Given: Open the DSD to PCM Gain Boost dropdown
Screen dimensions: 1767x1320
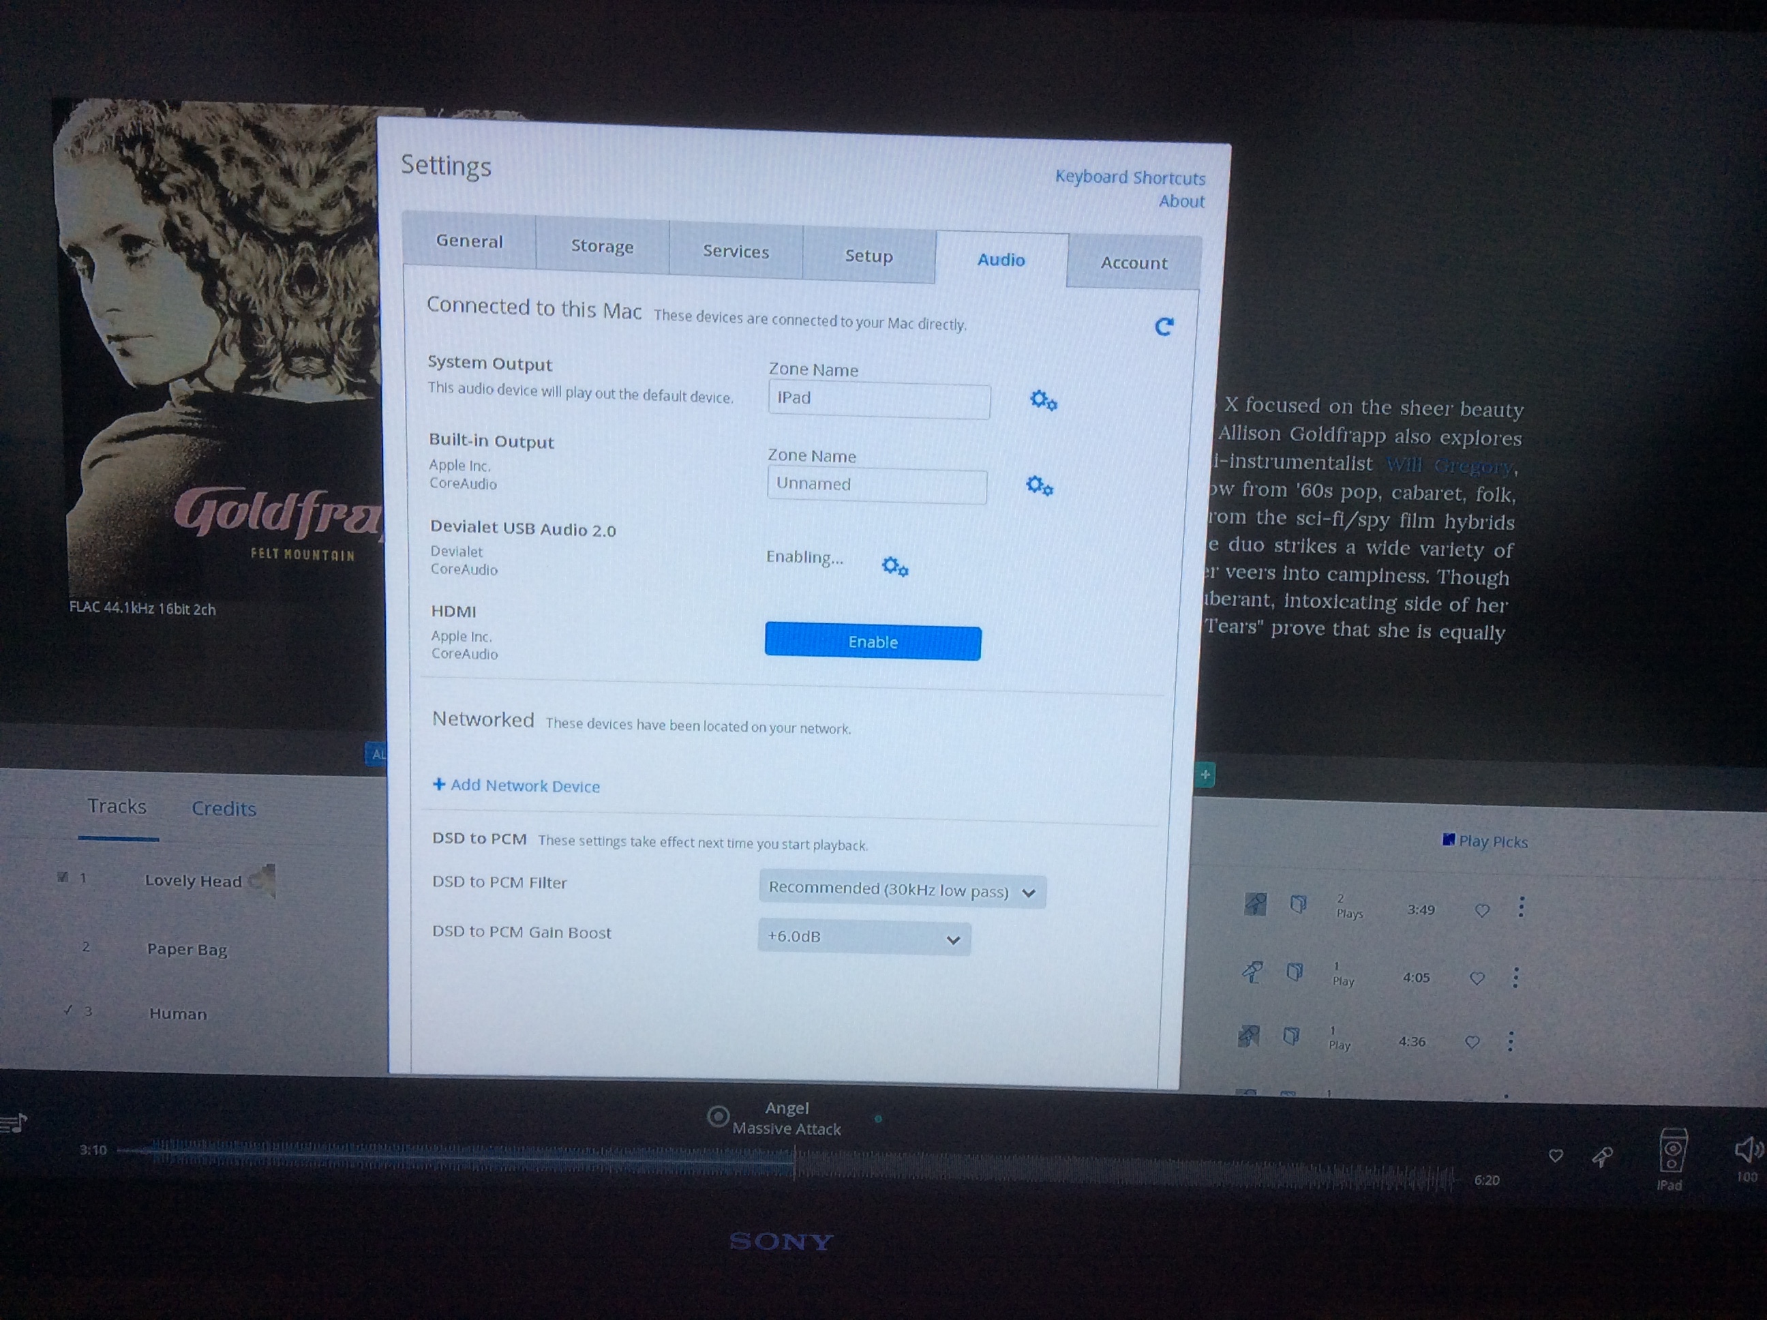Looking at the screenshot, I should tap(864, 937).
